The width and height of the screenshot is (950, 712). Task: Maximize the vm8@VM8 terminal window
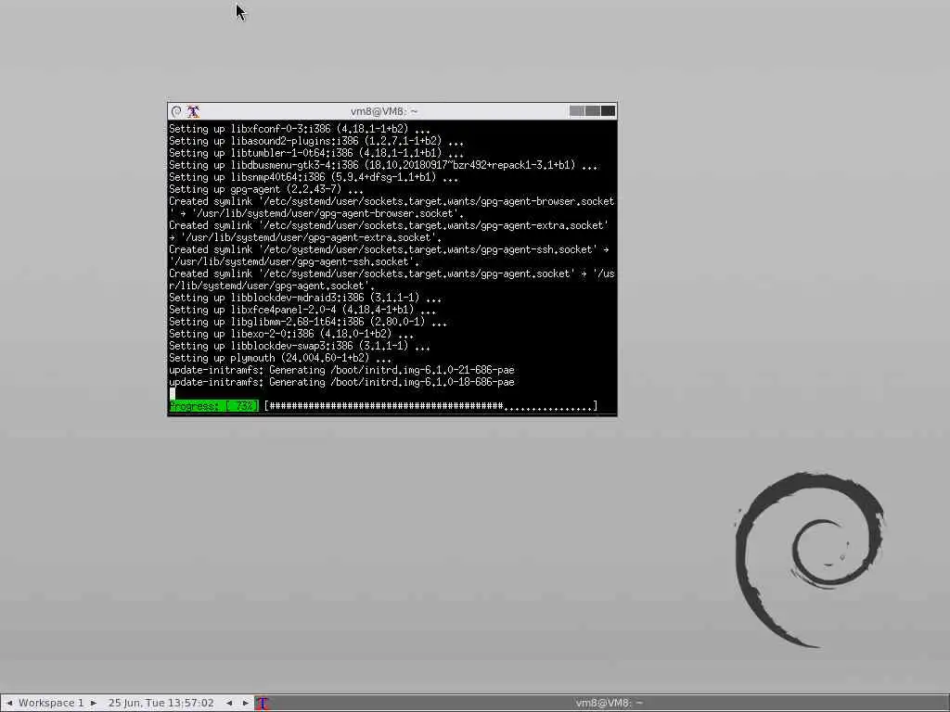pyautogui.click(x=593, y=111)
